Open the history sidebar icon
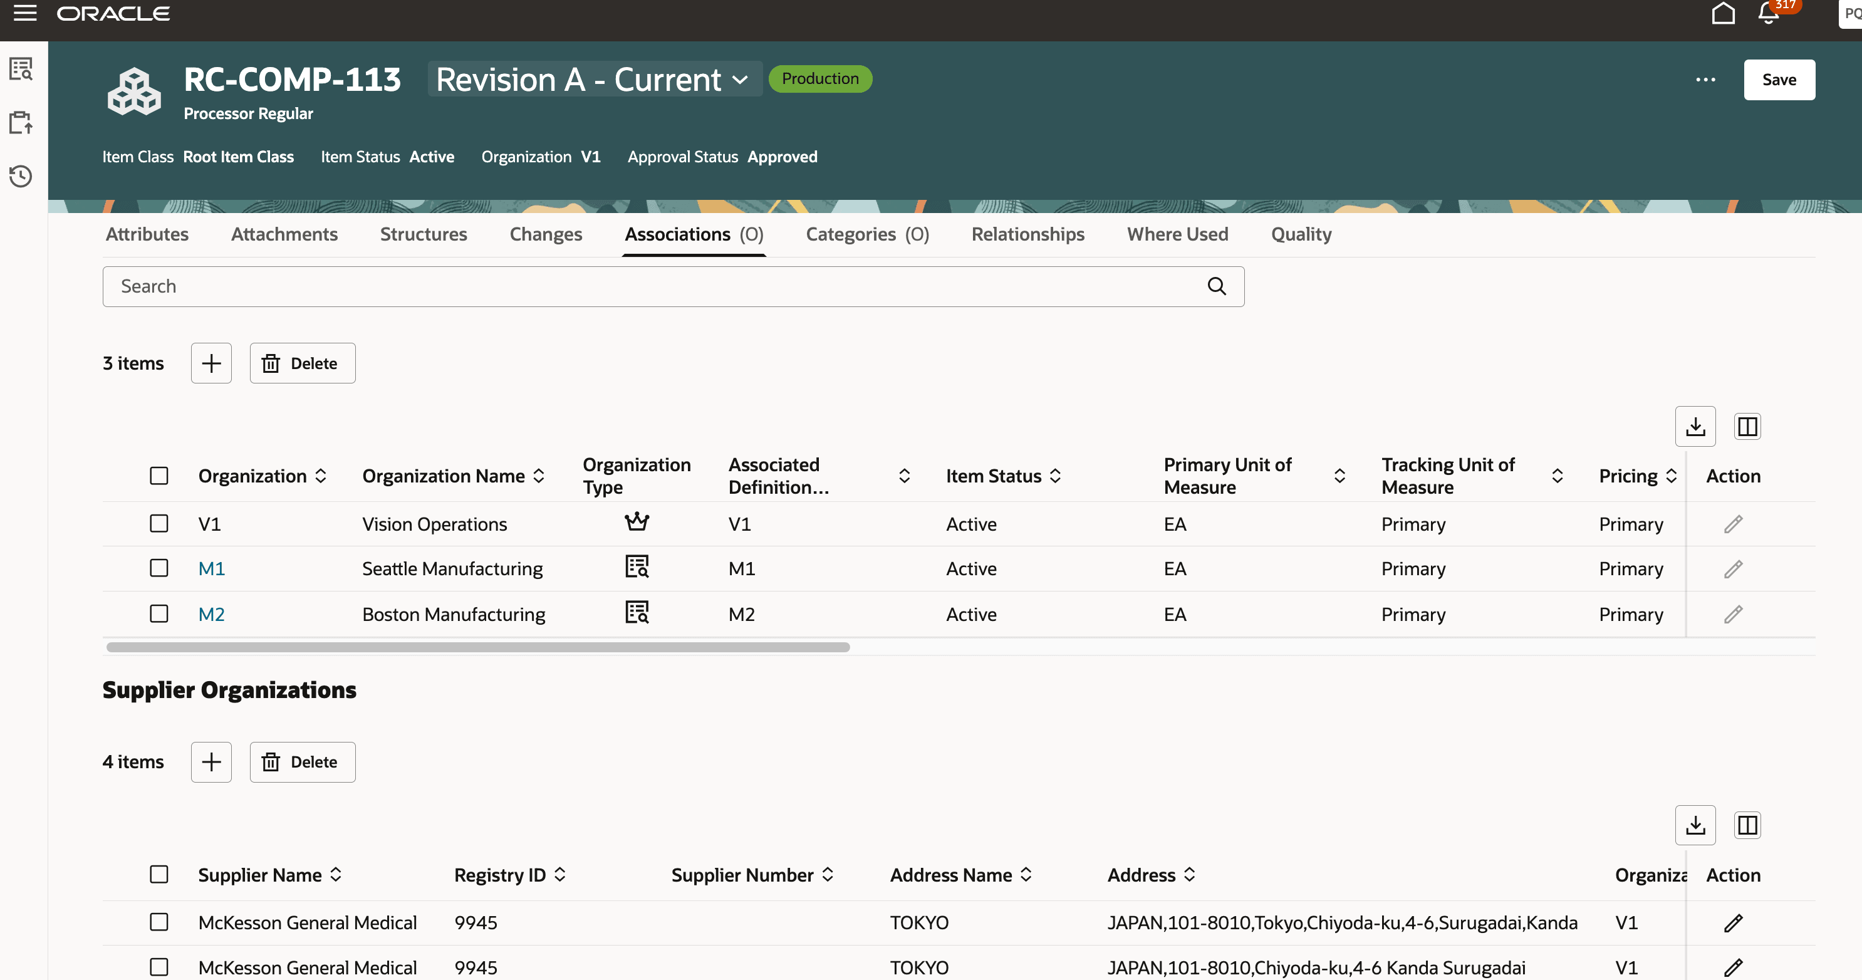Image resolution: width=1862 pixels, height=980 pixels. tap(21, 175)
